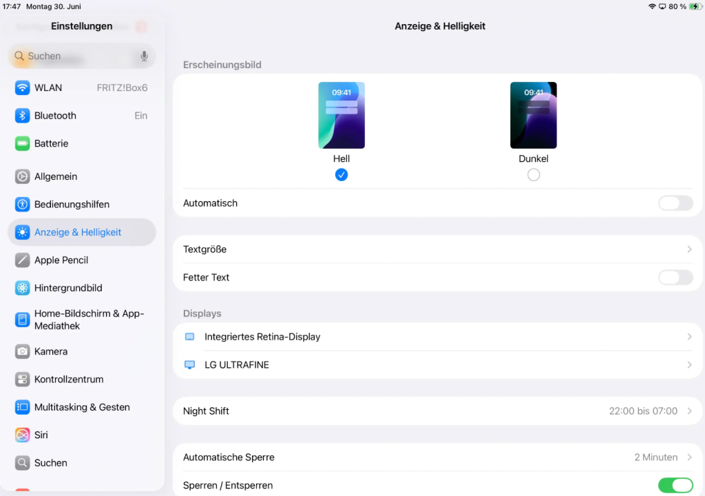Screen dimensions: 705x496
Task: Select the Dunkel appearance radio button
Action: point(534,174)
